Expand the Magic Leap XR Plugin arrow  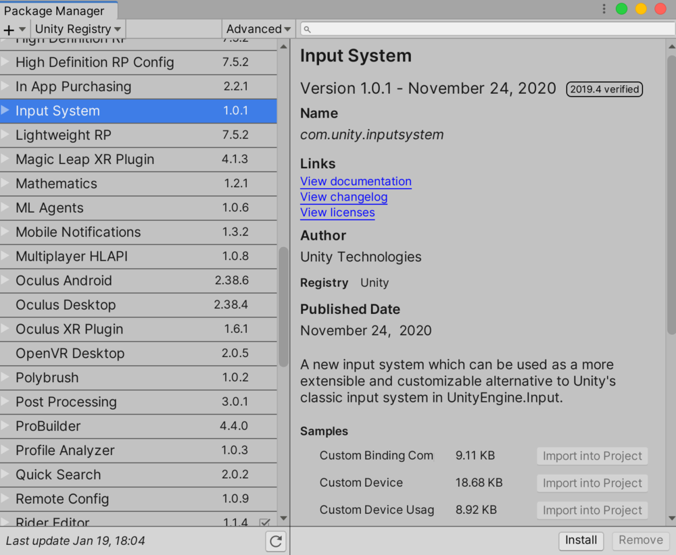(x=5, y=159)
